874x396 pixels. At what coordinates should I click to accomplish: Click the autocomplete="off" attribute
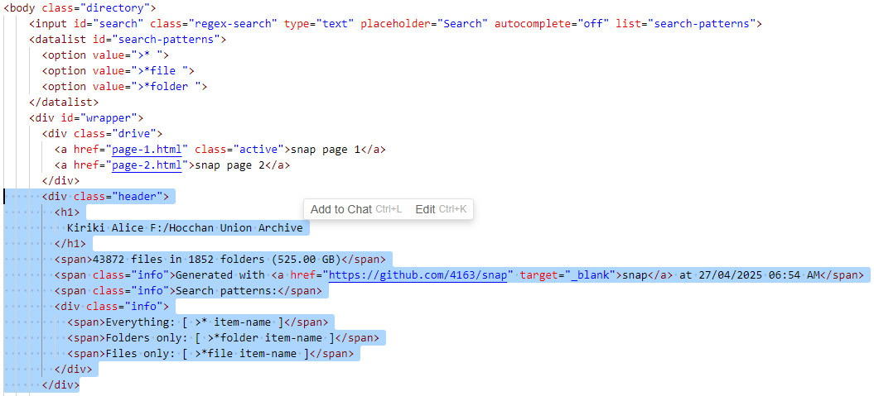(552, 23)
